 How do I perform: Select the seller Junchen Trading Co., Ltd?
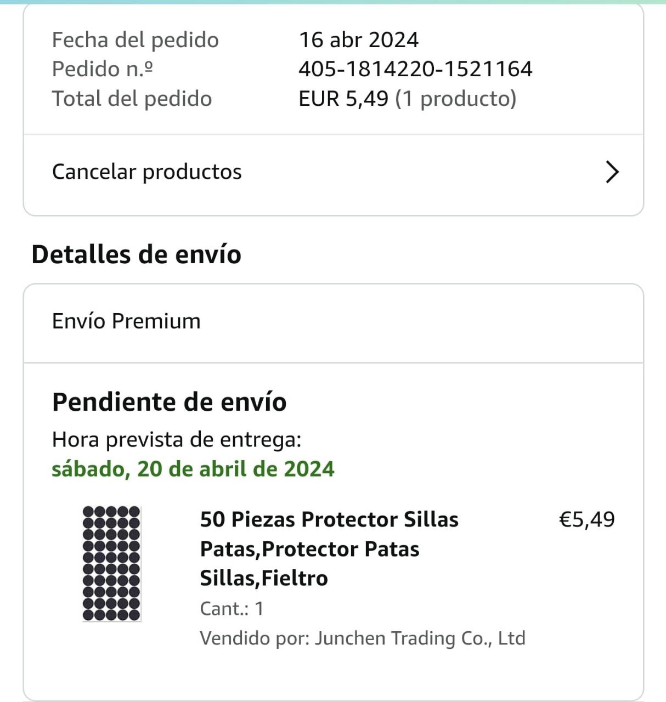click(x=420, y=638)
